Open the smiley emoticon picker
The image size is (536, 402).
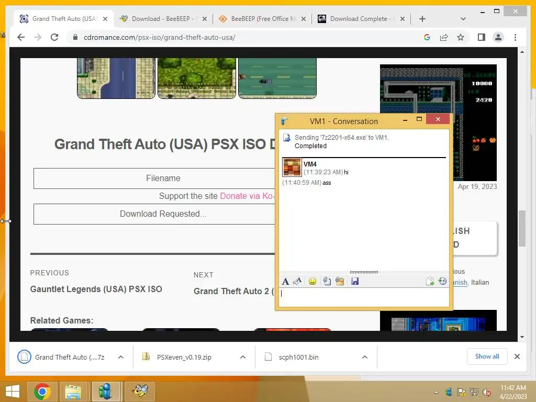[312, 281]
